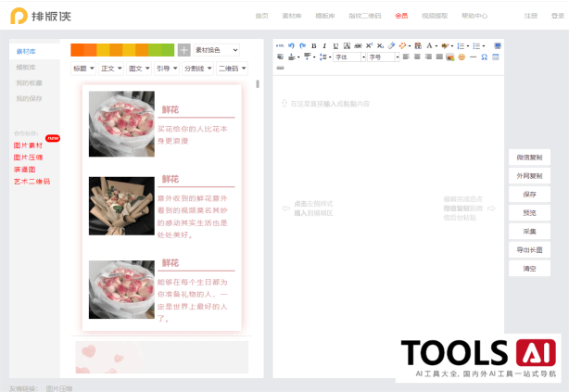Click the superscript X² icon
The image size is (569, 392).
pos(369,45)
